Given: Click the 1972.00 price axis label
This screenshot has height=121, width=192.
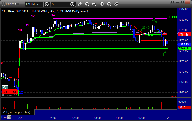Looking at the screenshot, I should pos(183,61).
